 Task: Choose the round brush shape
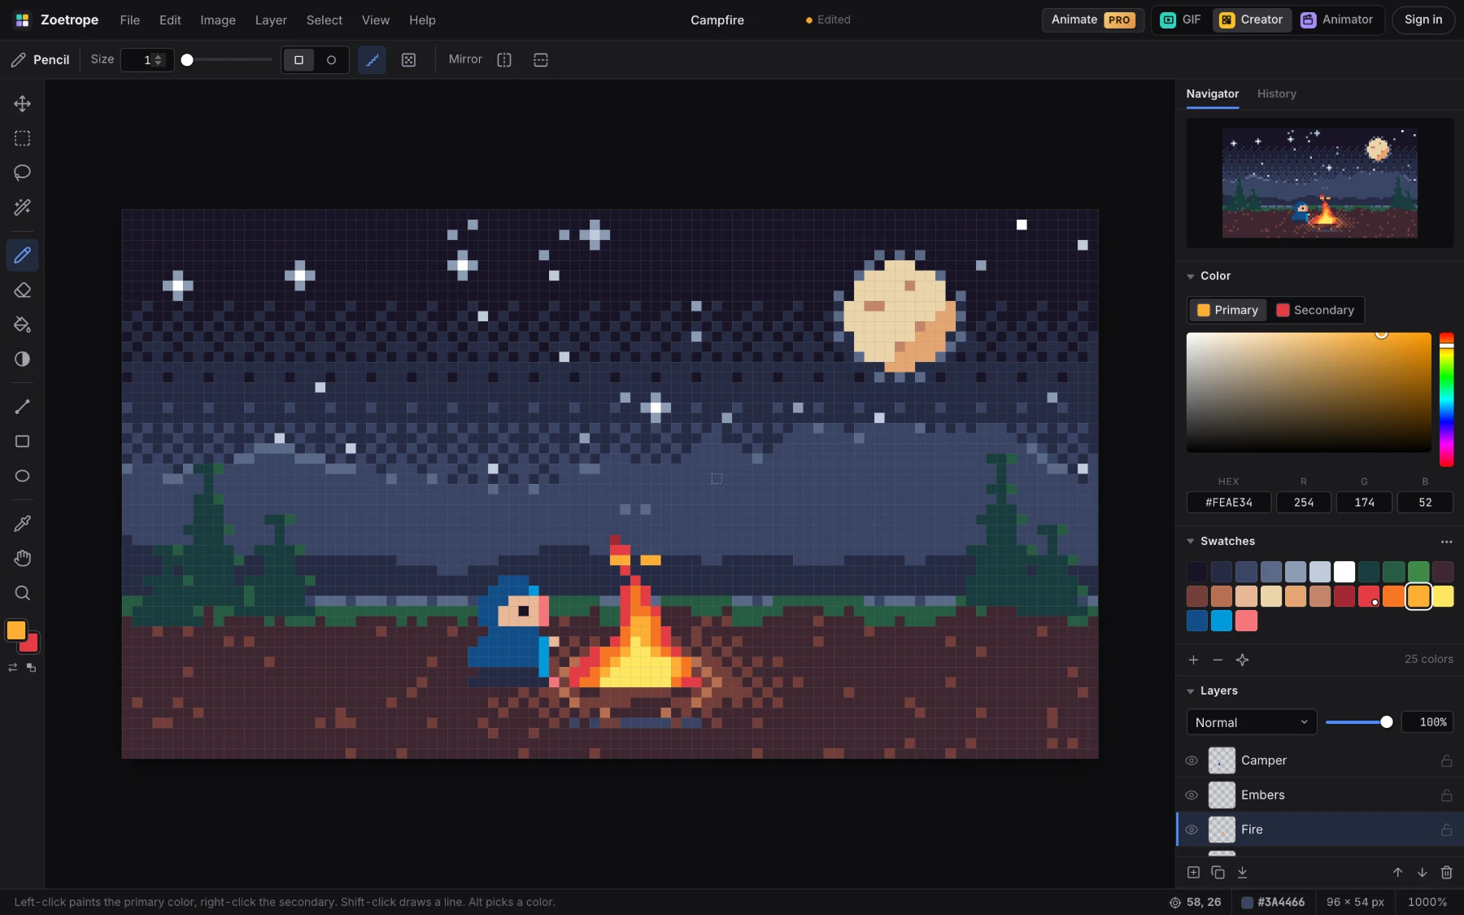[331, 59]
